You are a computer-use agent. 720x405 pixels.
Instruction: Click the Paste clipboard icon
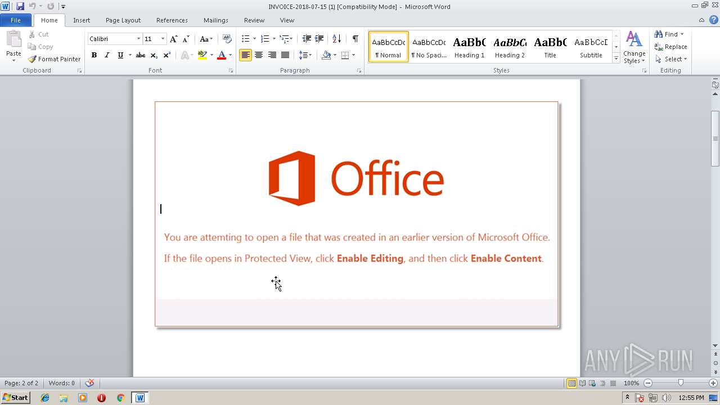click(x=13, y=40)
